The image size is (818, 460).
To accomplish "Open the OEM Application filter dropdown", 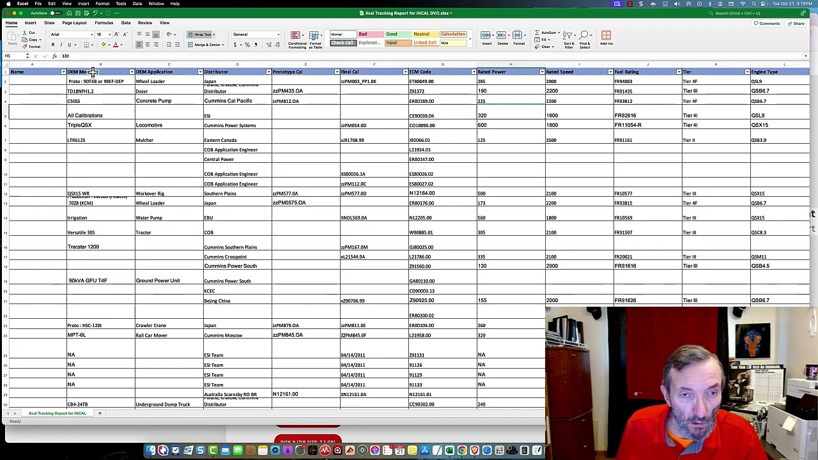I will coord(200,72).
